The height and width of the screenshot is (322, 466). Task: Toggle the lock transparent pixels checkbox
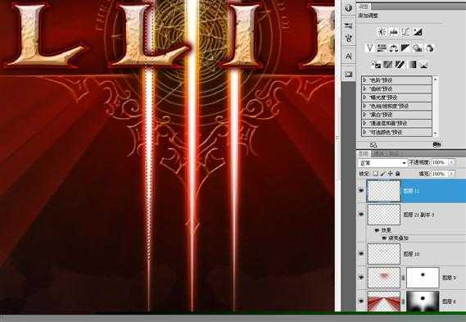coord(375,174)
